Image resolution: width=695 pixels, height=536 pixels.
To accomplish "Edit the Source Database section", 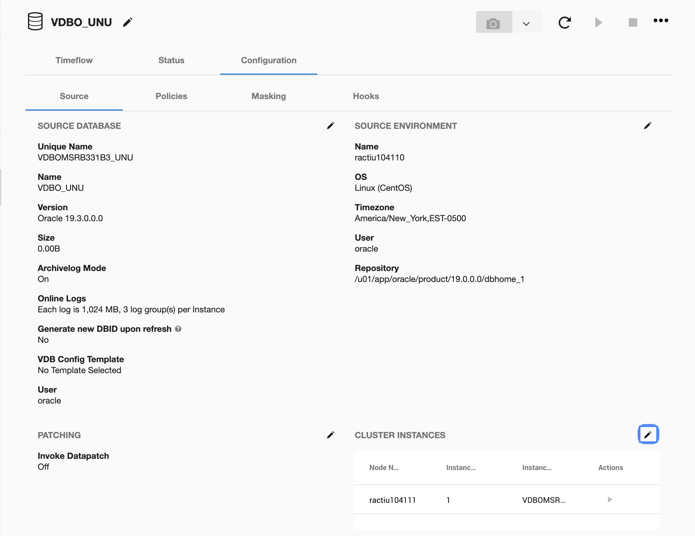I will coord(330,126).
